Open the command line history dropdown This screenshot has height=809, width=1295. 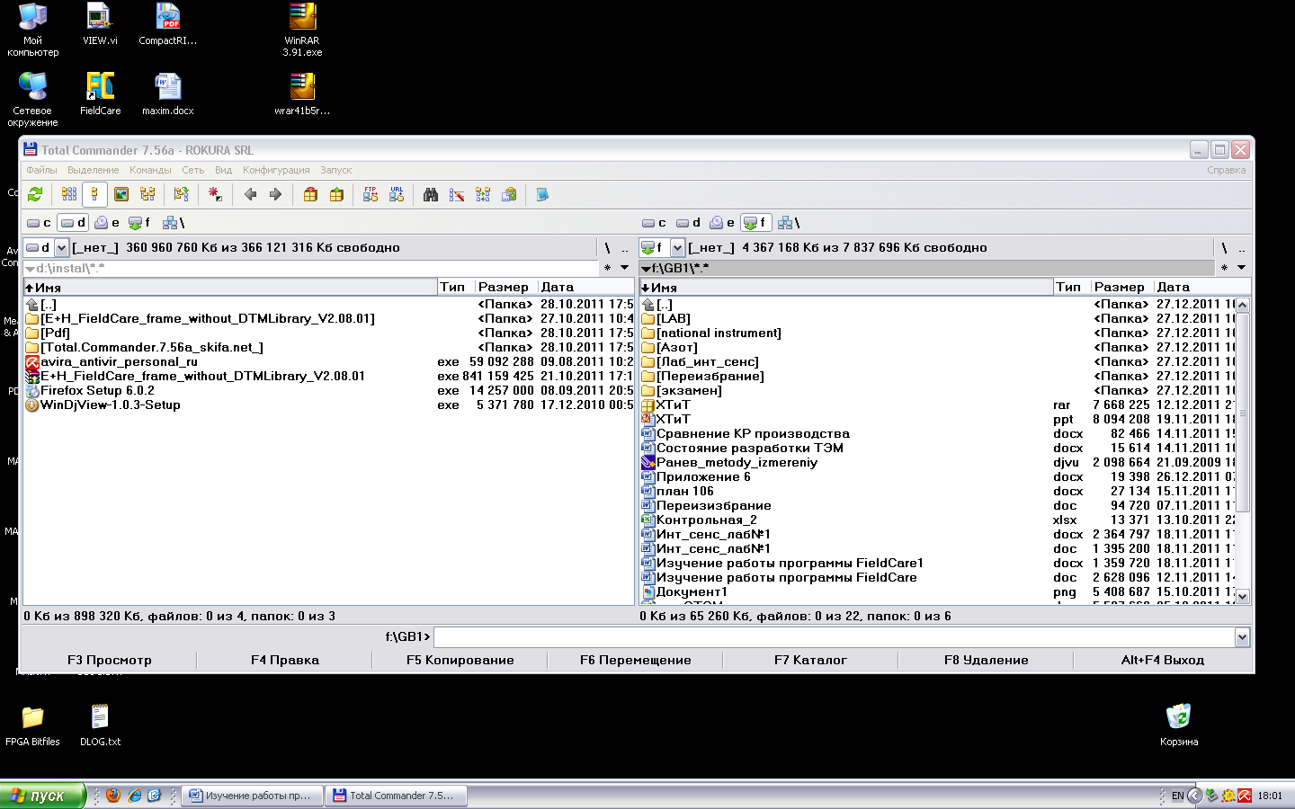(x=1242, y=637)
